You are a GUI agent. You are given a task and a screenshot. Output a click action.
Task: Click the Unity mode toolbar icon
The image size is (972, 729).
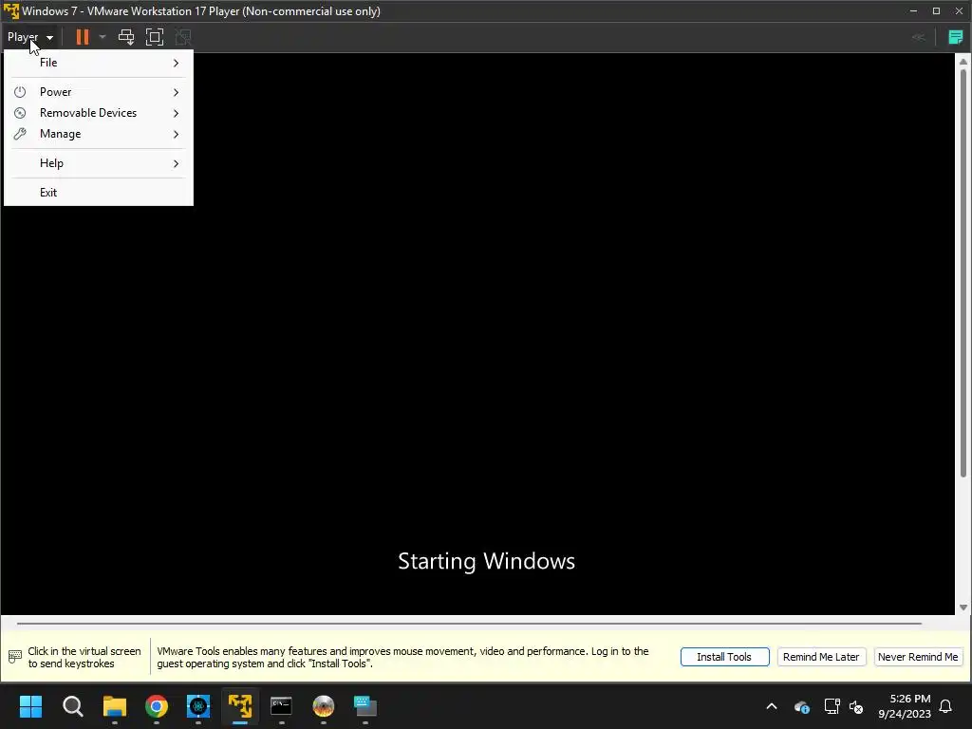(x=183, y=37)
